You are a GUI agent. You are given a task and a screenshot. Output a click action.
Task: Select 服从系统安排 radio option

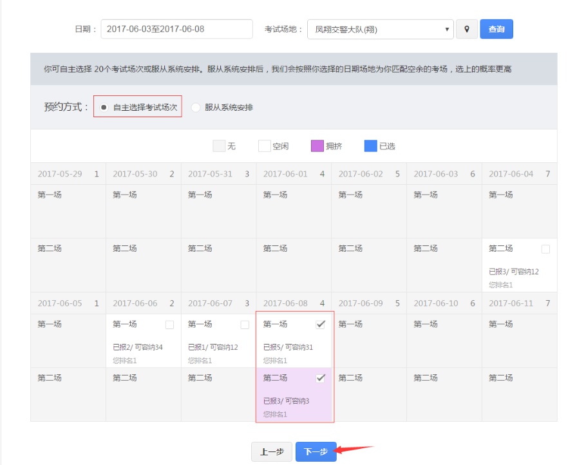tap(196, 108)
